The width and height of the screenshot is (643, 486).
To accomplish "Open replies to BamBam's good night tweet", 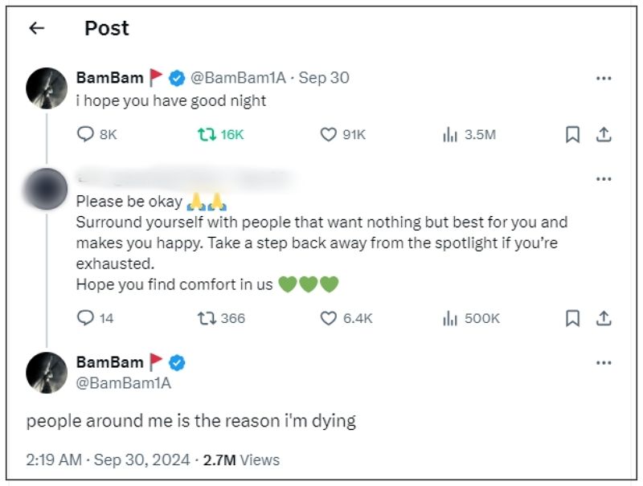I will [86, 135].
